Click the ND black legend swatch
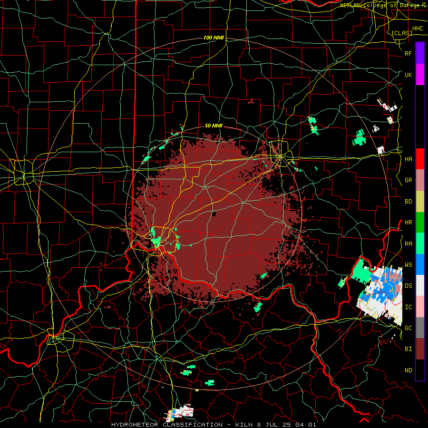The height and width of the screenshot is (428, 428). (x=420, y=370)
